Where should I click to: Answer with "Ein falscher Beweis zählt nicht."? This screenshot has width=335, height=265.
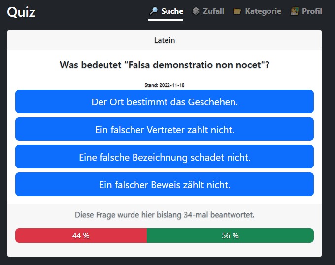tap(165, 184)
